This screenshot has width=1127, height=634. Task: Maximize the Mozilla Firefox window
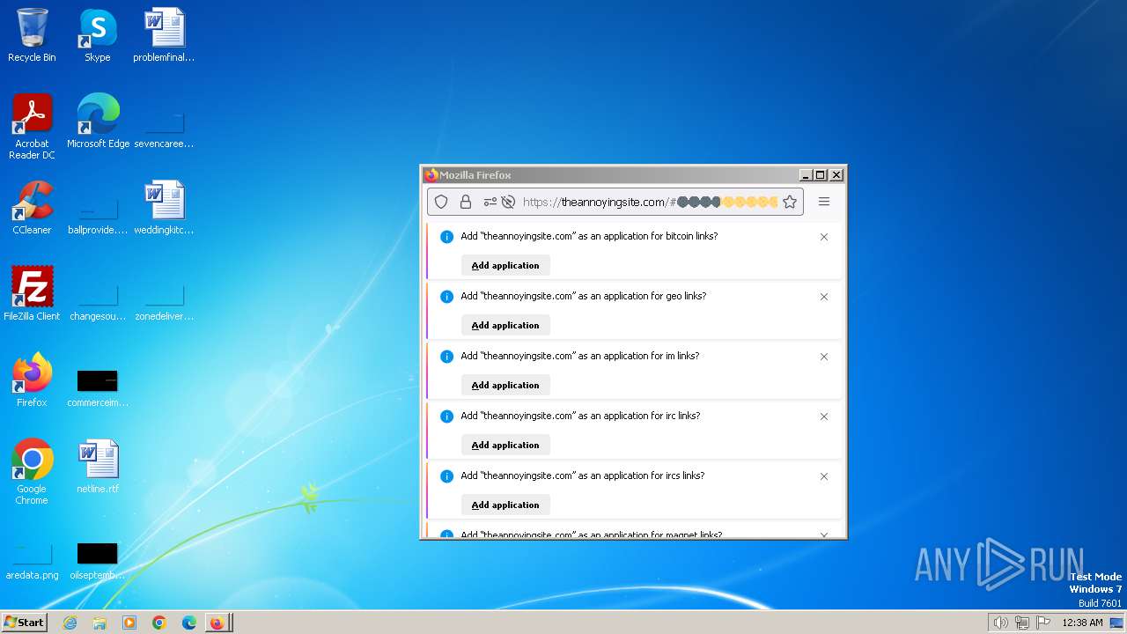(x=821, y=175)
